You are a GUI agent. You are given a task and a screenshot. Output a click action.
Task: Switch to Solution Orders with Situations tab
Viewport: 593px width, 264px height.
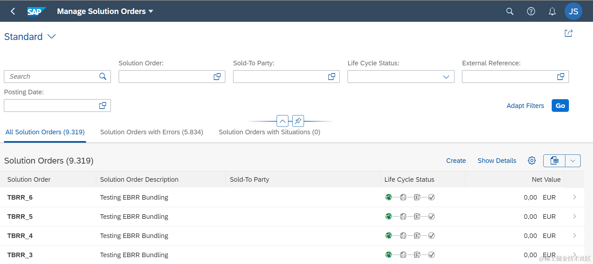(269, 132)
